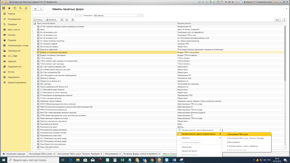Expand Закрепить submenu

coord(199,138)
